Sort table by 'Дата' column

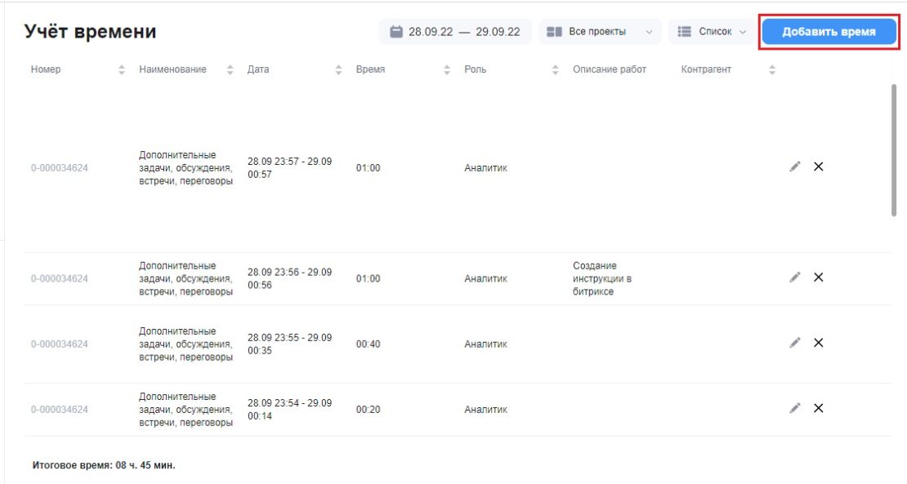(338, 70)
